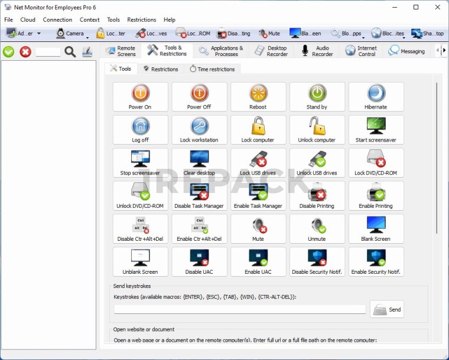Expand the Ad...er toolbar dropdown arrow
449x360 pixels.
click(x=39, y=34)
